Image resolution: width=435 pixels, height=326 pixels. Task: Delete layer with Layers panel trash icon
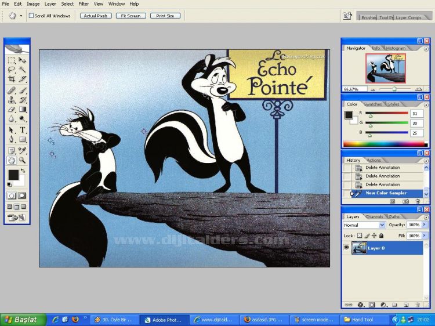point(418,305)
